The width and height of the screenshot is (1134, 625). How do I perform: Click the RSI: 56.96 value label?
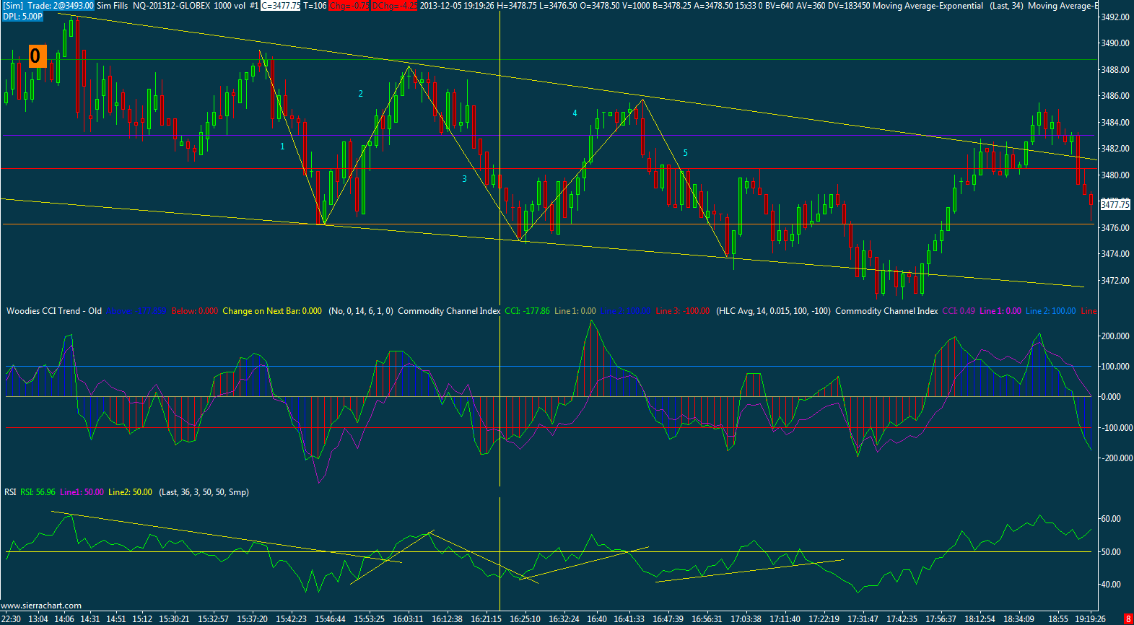tap(38, 492)
